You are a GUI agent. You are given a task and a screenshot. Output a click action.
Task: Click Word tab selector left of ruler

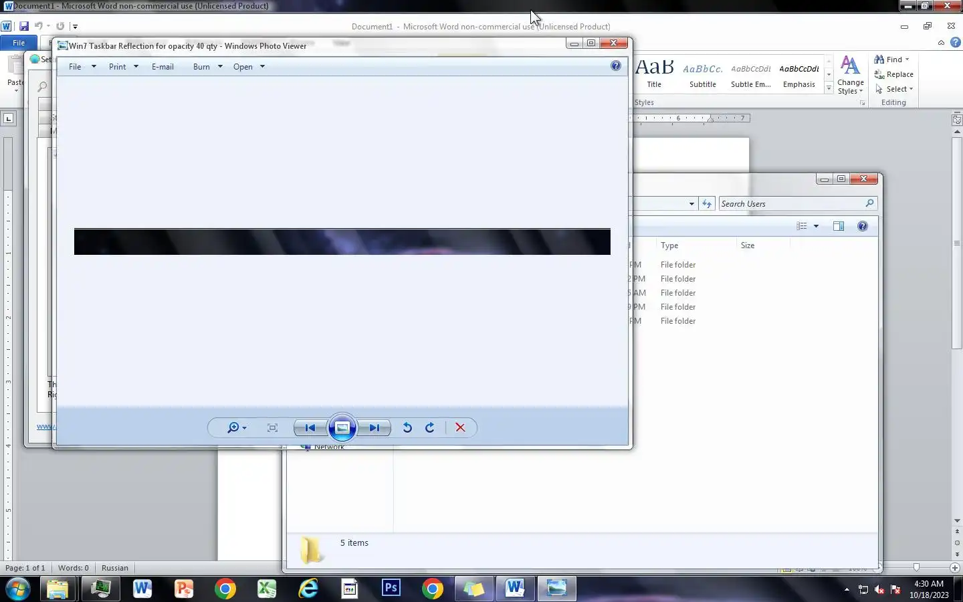click(8, 118)
